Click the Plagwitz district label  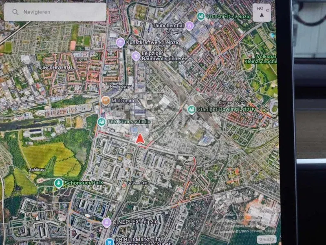click(175, 32)
